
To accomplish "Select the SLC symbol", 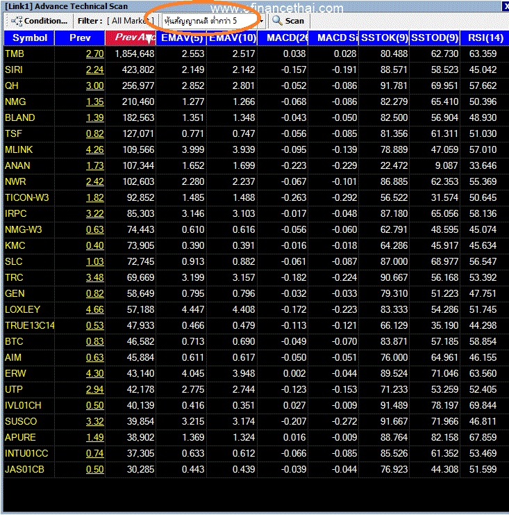I will coord(14,261).
